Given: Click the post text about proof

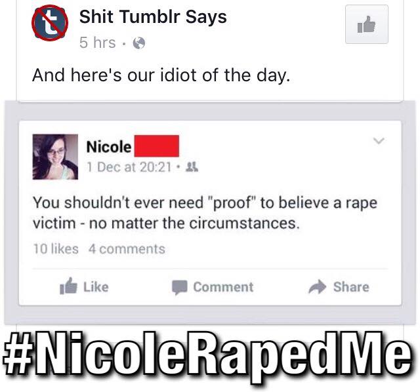Looking at the screenshot, I should [x=205, y=213].
